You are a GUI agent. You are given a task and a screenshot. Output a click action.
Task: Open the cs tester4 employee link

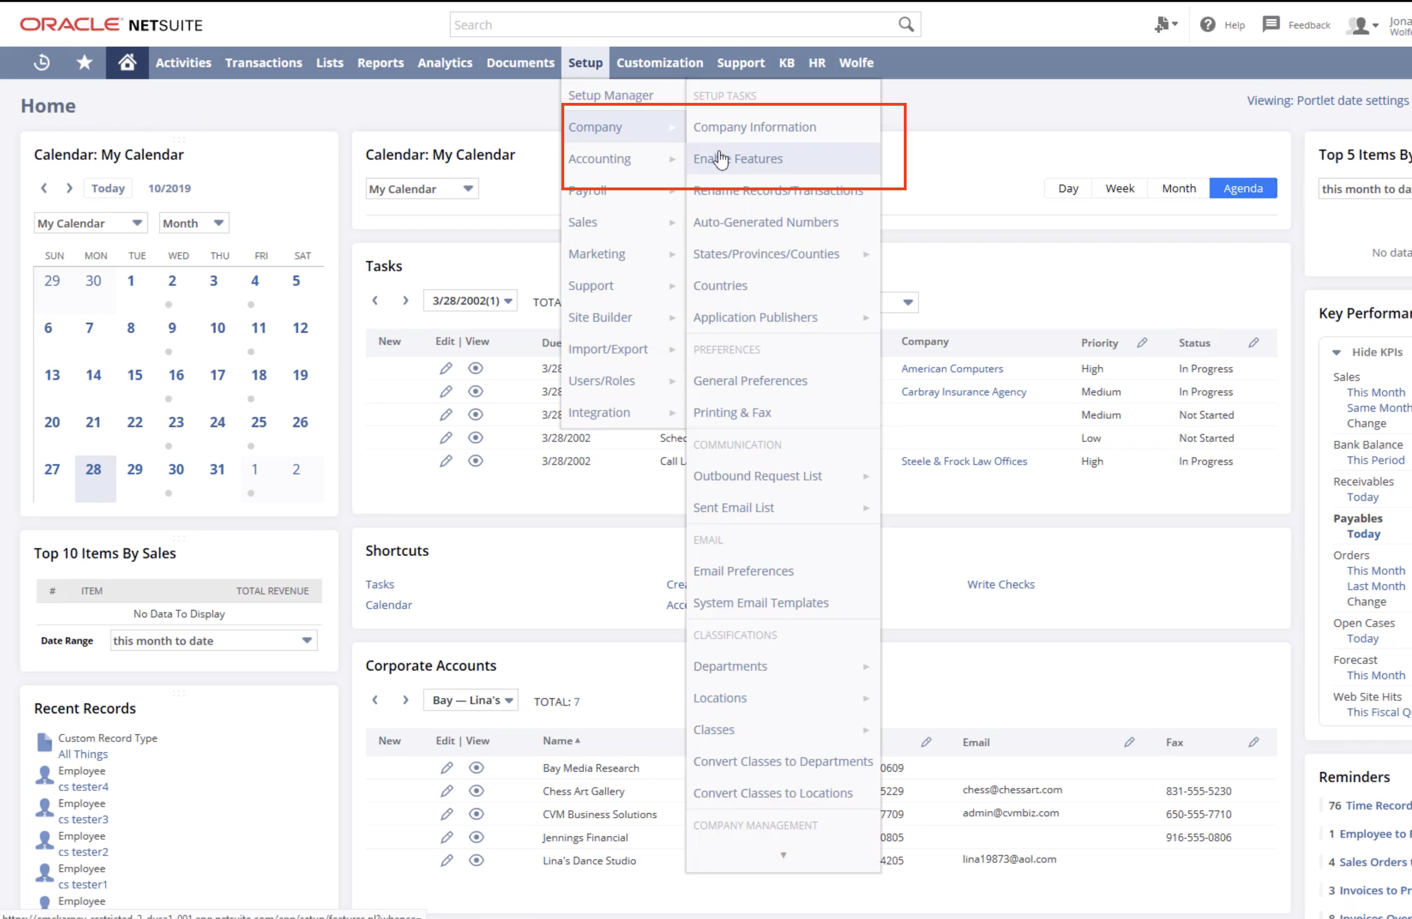coord(83,787)
